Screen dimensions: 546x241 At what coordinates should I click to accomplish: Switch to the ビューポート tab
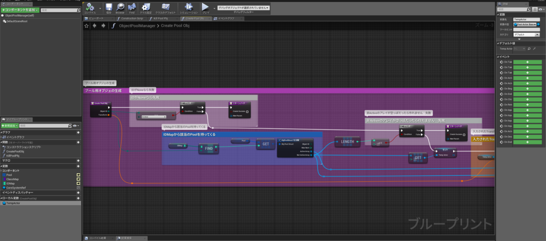tap(100, 19)
